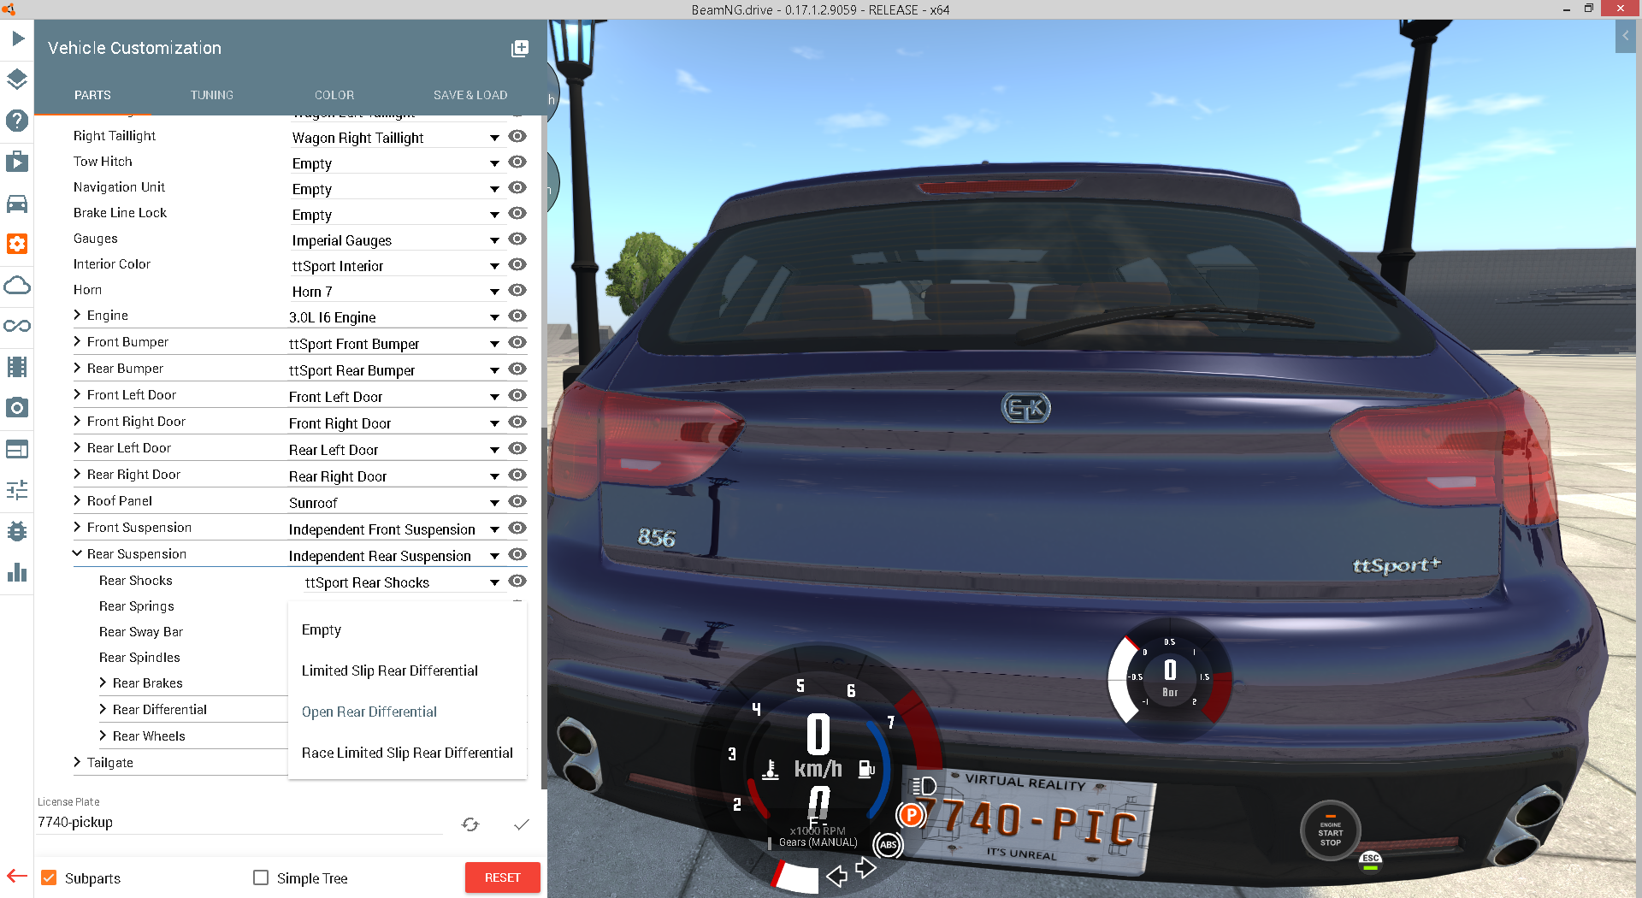Open the film strip replay icon
Viewport: 1642px width, 898px height.
pos(17,367)
